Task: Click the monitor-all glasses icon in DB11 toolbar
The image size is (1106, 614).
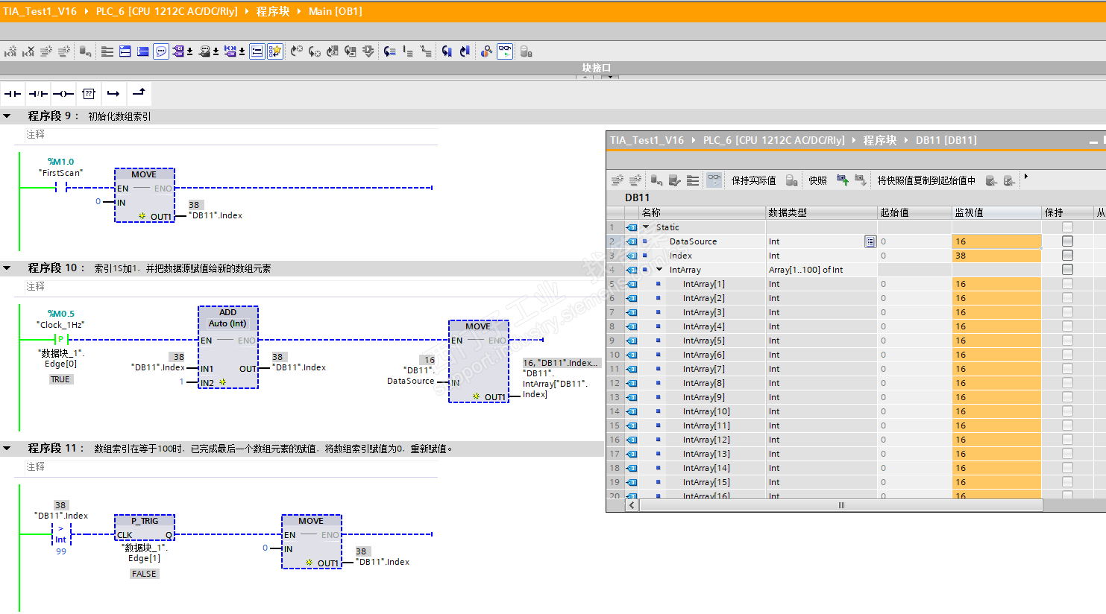Action: pyautogui.click(x=714, y=180)
